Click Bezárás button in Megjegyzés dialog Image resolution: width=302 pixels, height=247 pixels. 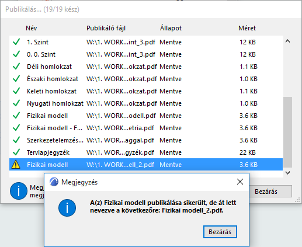click(x=220, y=232)
